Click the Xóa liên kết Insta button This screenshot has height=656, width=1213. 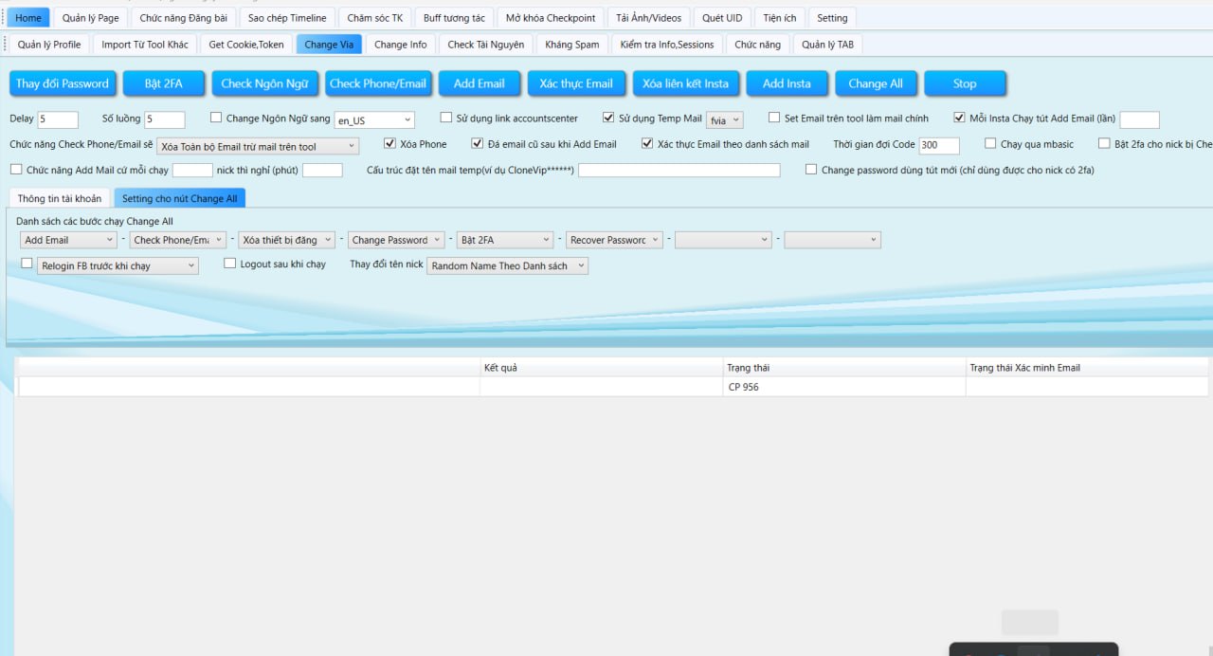click(685, 83)
